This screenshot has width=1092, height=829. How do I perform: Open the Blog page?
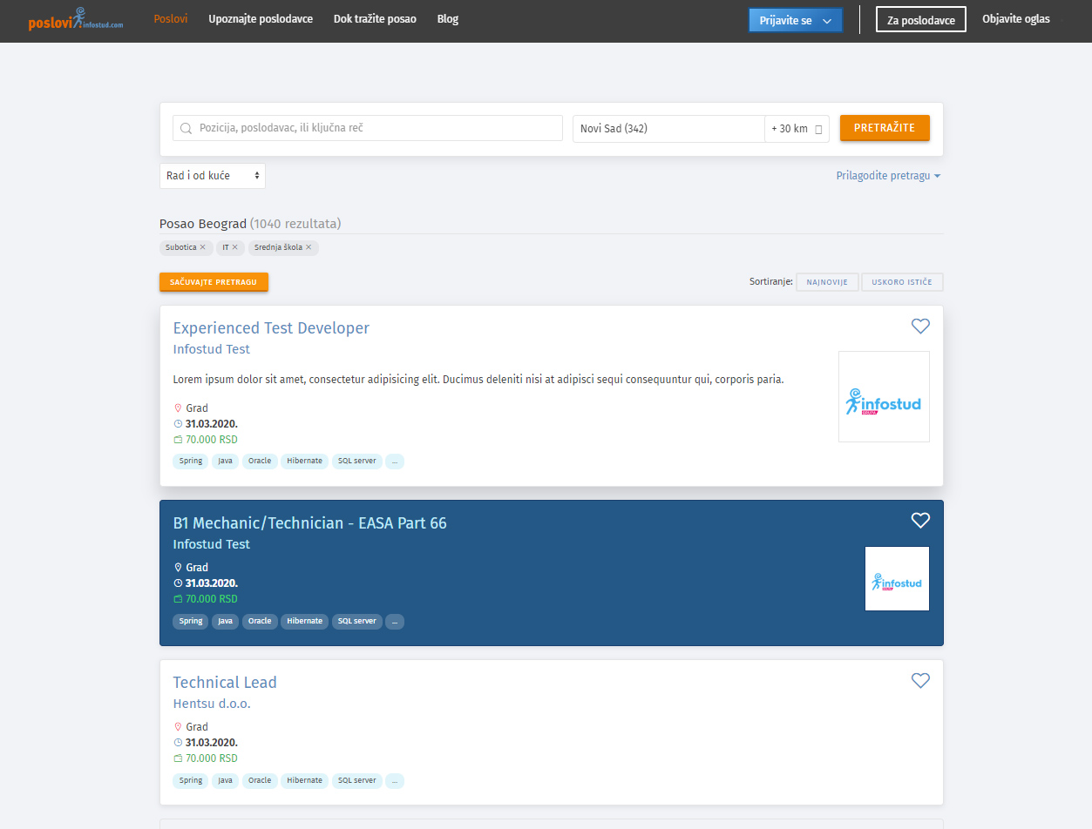tap(448, 19)
